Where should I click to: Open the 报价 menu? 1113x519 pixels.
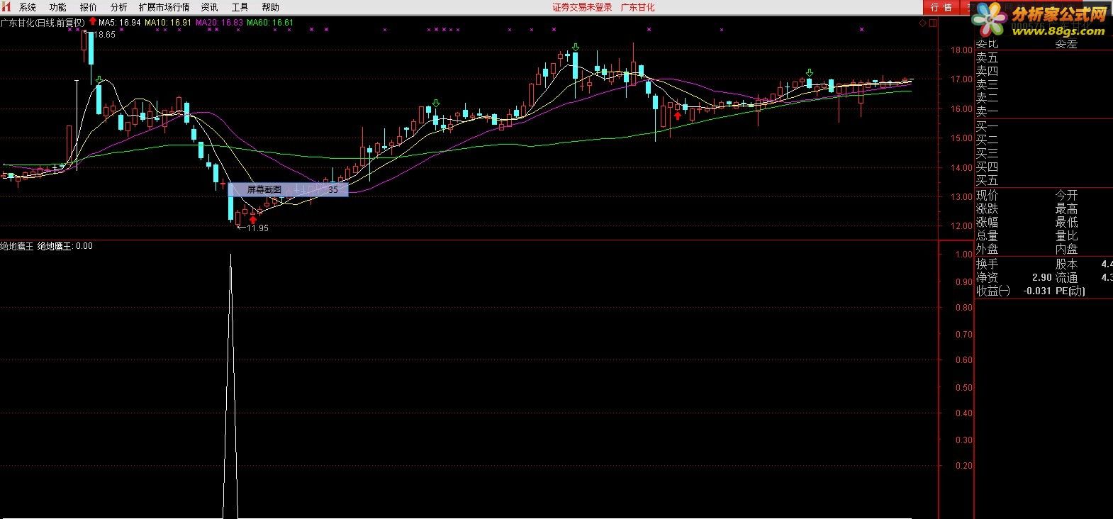[x=89, y=7]
